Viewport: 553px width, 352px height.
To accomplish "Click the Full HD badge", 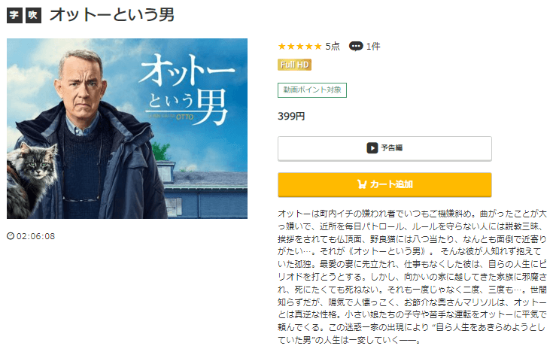I will point(294,65).
